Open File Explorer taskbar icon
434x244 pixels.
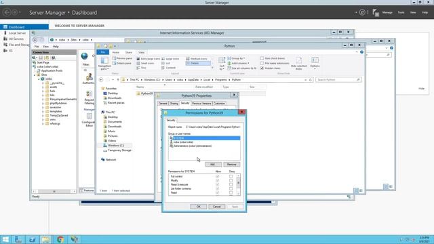pyautogui.click(x=46, y=239)
